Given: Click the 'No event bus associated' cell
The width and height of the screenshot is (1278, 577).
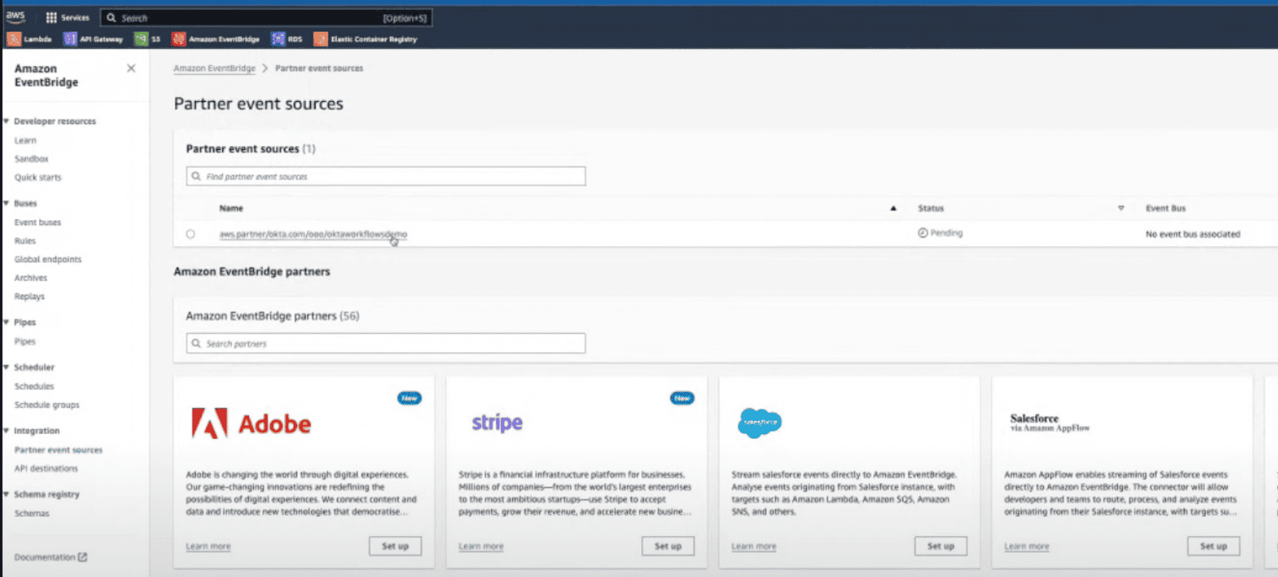Looking at the screenshot, I should 1192,234.
